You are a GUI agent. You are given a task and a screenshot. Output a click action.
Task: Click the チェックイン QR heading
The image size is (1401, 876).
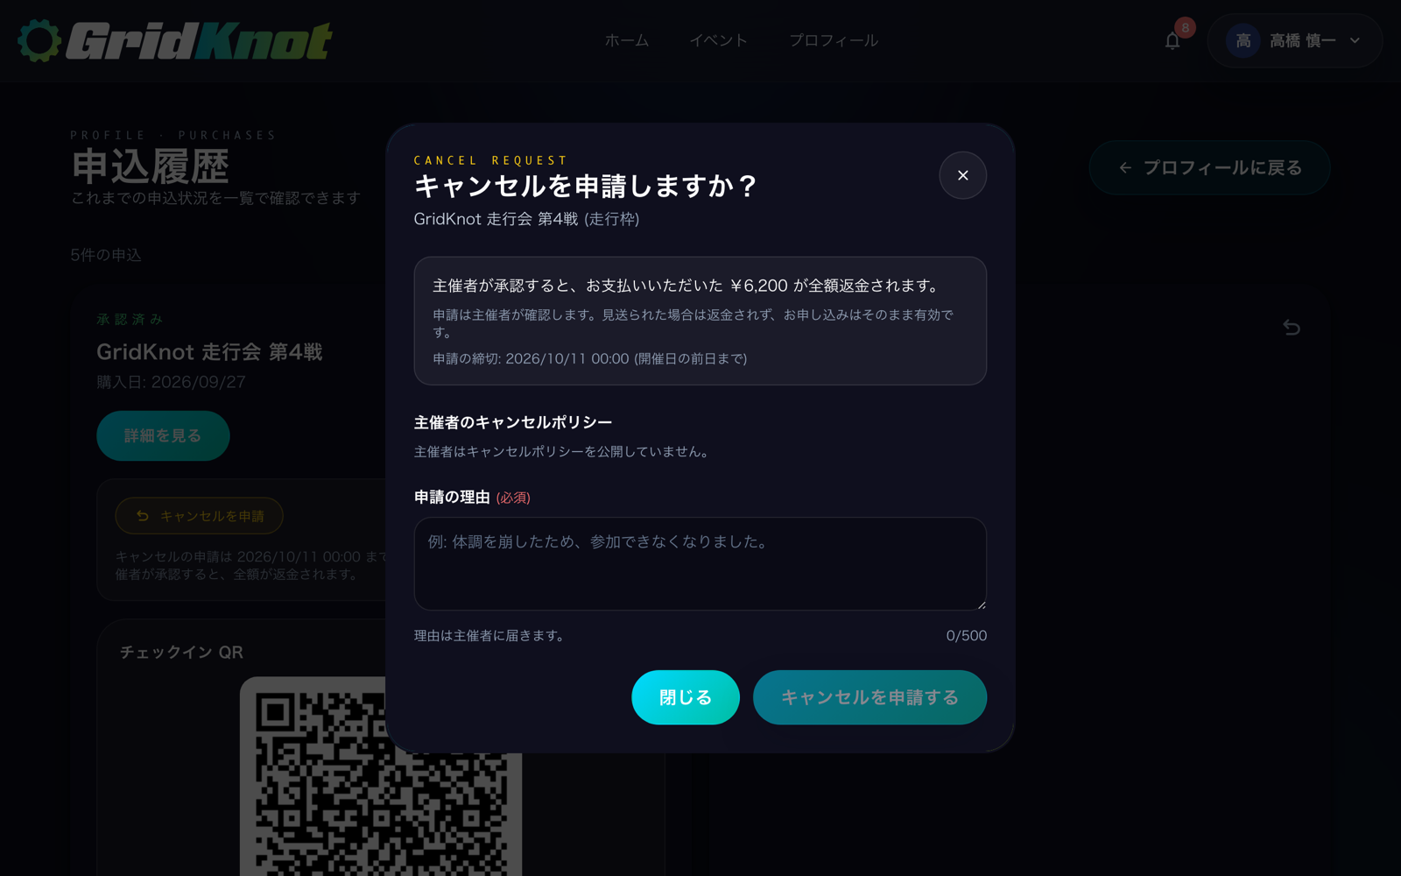click(181, 653)
